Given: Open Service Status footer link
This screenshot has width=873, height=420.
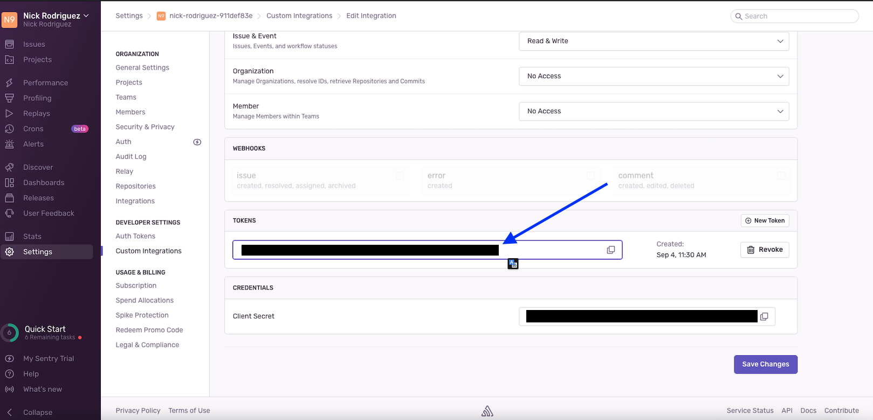Looking at the screenshot, I should [750, 410].
